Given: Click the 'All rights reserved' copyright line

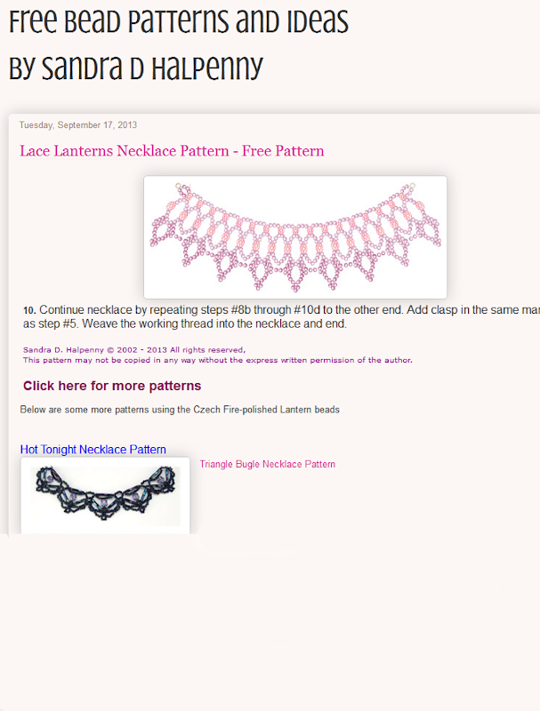Looking at the screenshot, I should coord(134,350).
